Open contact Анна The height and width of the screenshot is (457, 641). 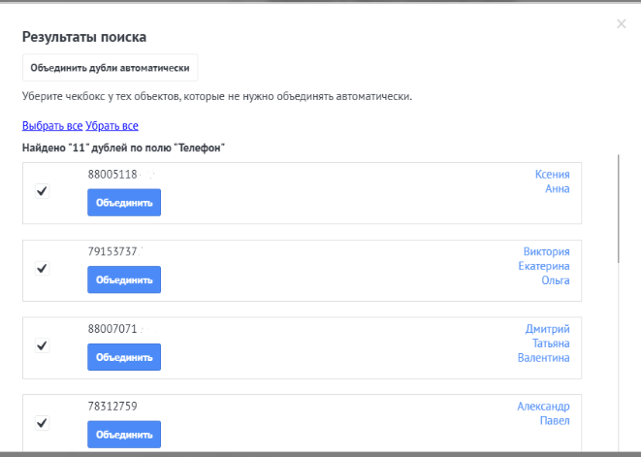click(558, 189)
